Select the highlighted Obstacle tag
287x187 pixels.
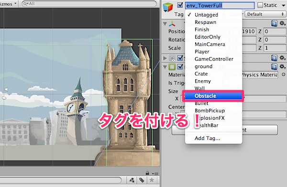click(x=213, y=96)
